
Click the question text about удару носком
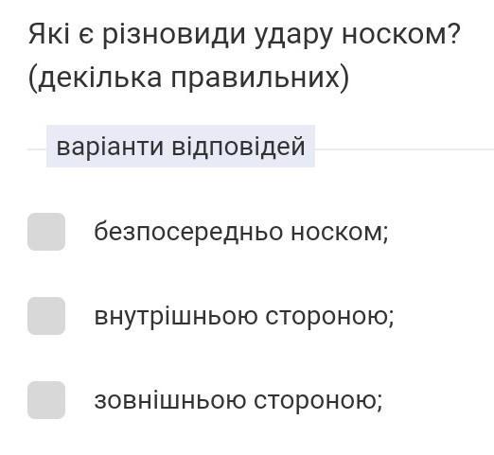(x=244, y=35)
